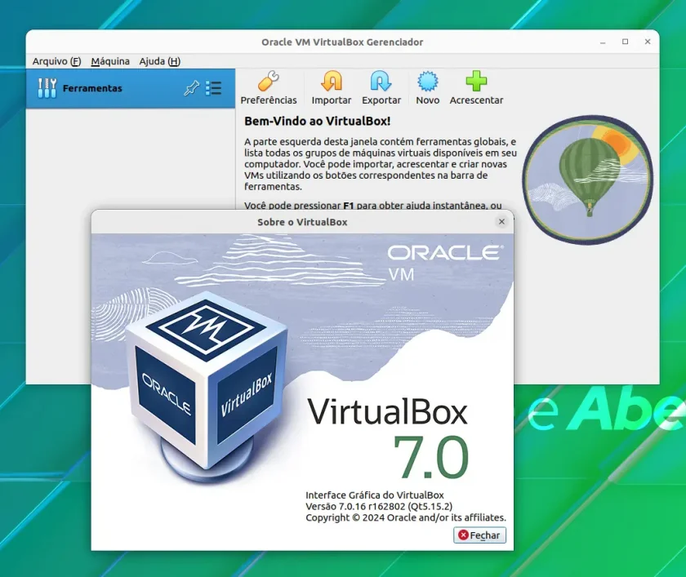Close the VirtualBox Gerenciador window
686x577 pixels.
pyautogui.click(x=648, y=42)
